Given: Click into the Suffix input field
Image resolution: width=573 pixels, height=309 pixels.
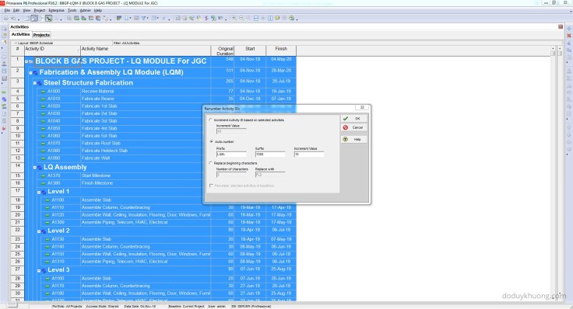Looking at the screenshot, I should 270,154.
